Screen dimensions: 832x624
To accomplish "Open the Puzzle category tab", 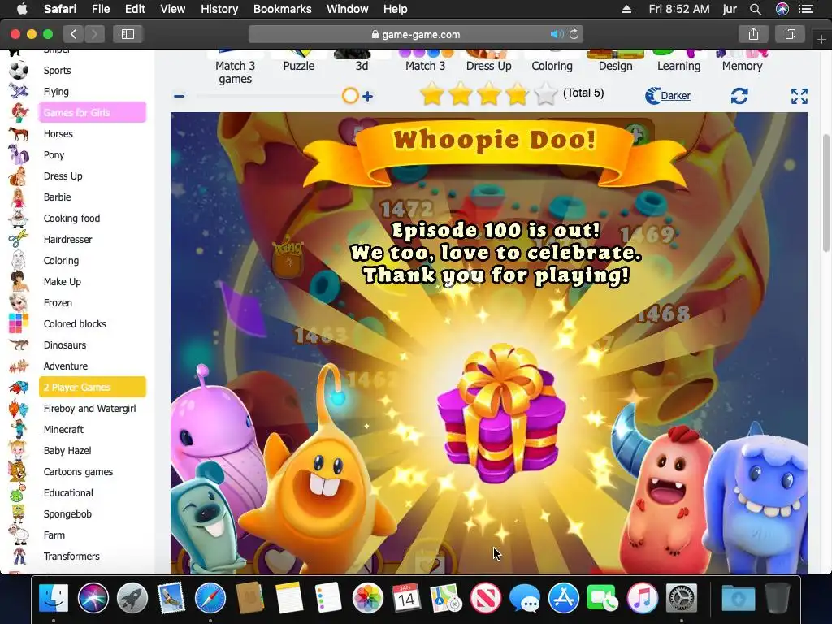I will (299, 66).
